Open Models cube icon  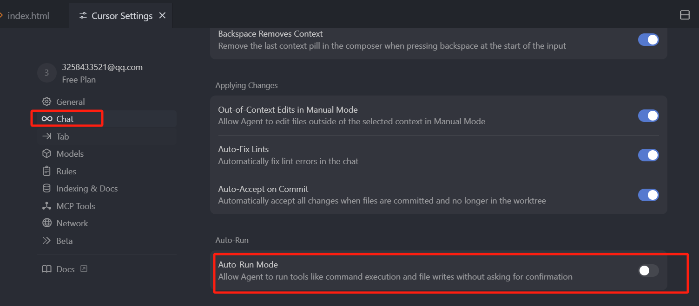pos(46,153)
